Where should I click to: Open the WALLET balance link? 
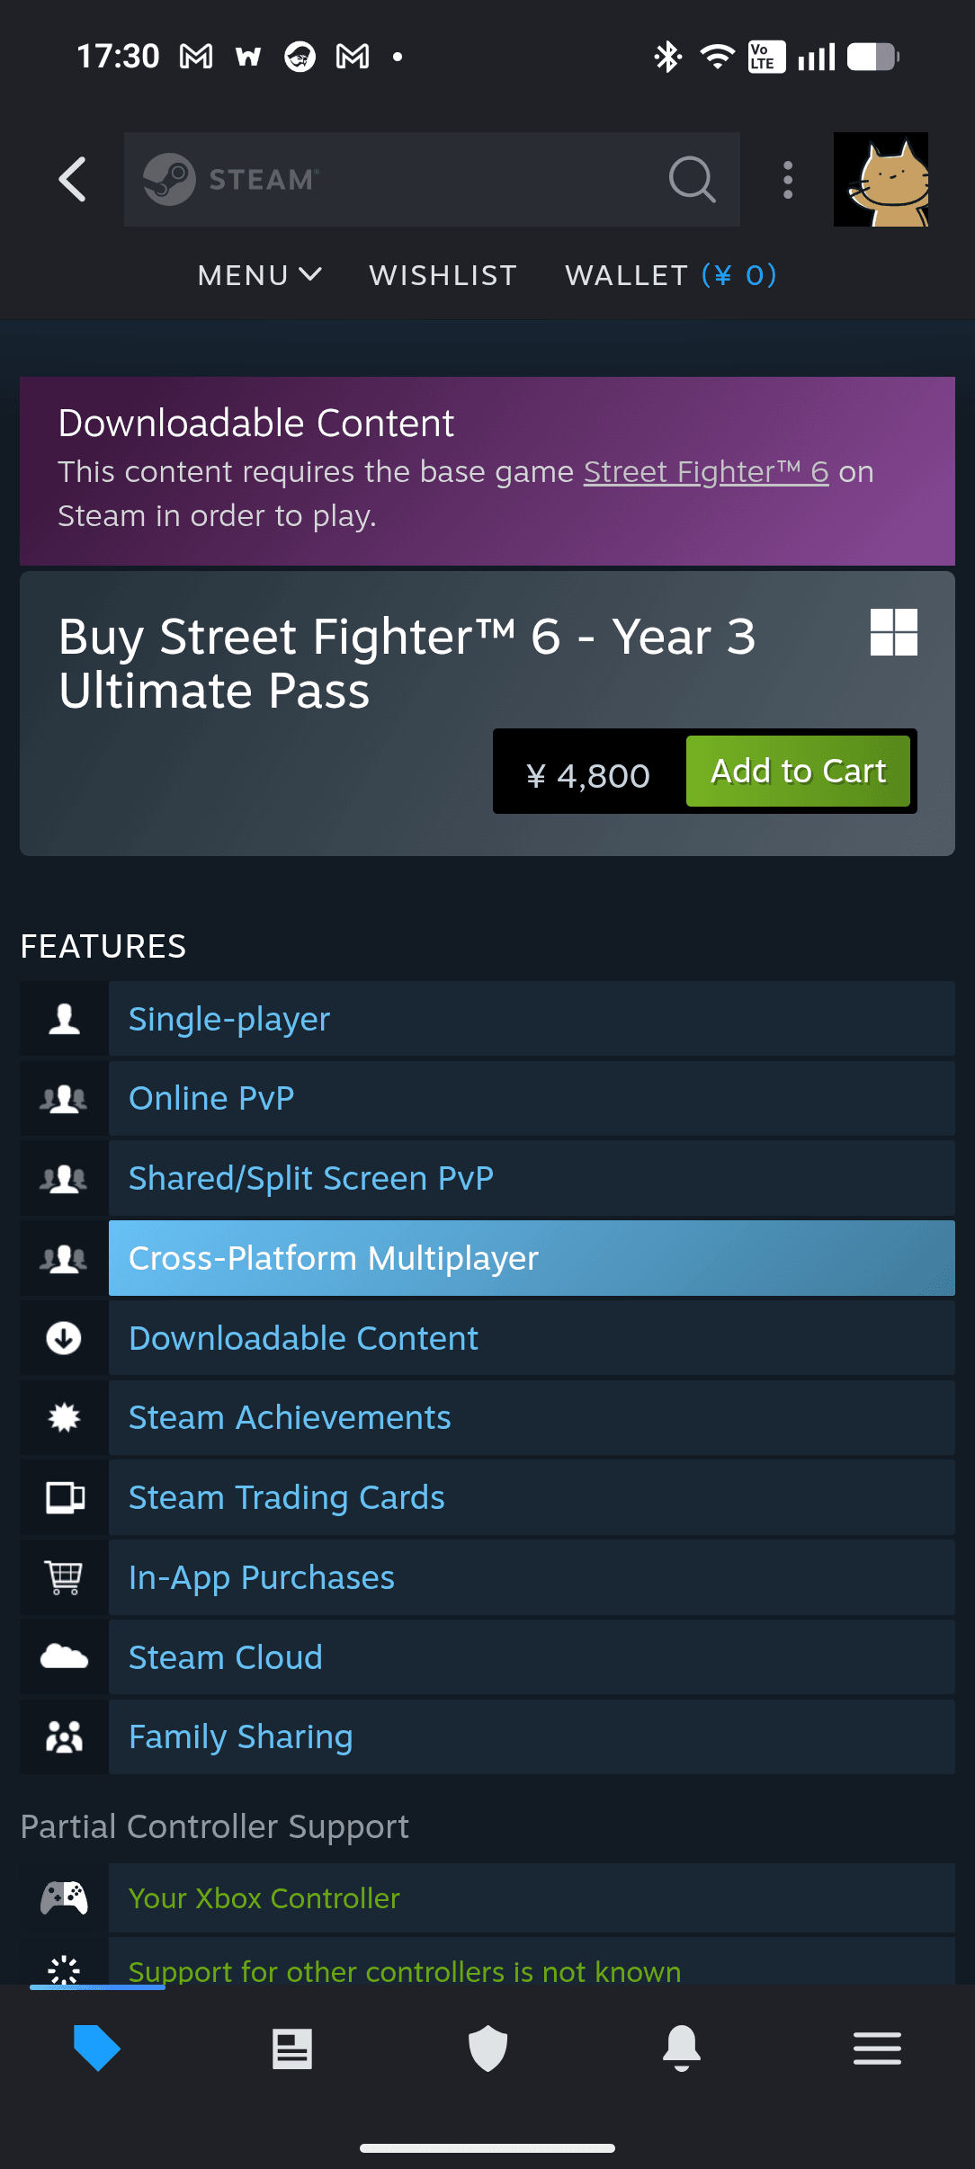click(x=670, y=275)
